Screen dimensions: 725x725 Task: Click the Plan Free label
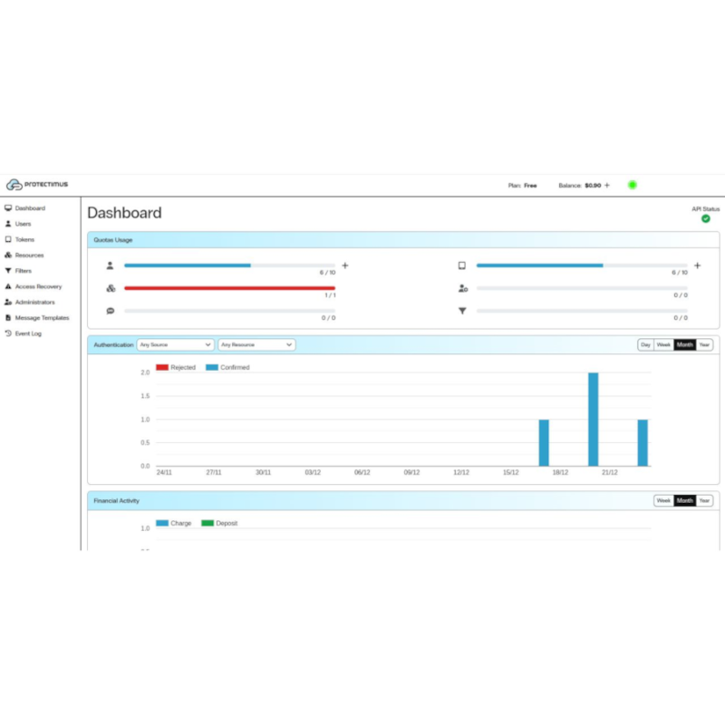pyautogui.click(x=523, y=186)
